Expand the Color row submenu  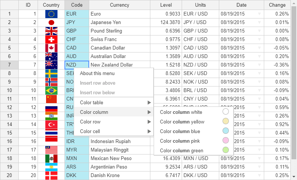point(113,122)
